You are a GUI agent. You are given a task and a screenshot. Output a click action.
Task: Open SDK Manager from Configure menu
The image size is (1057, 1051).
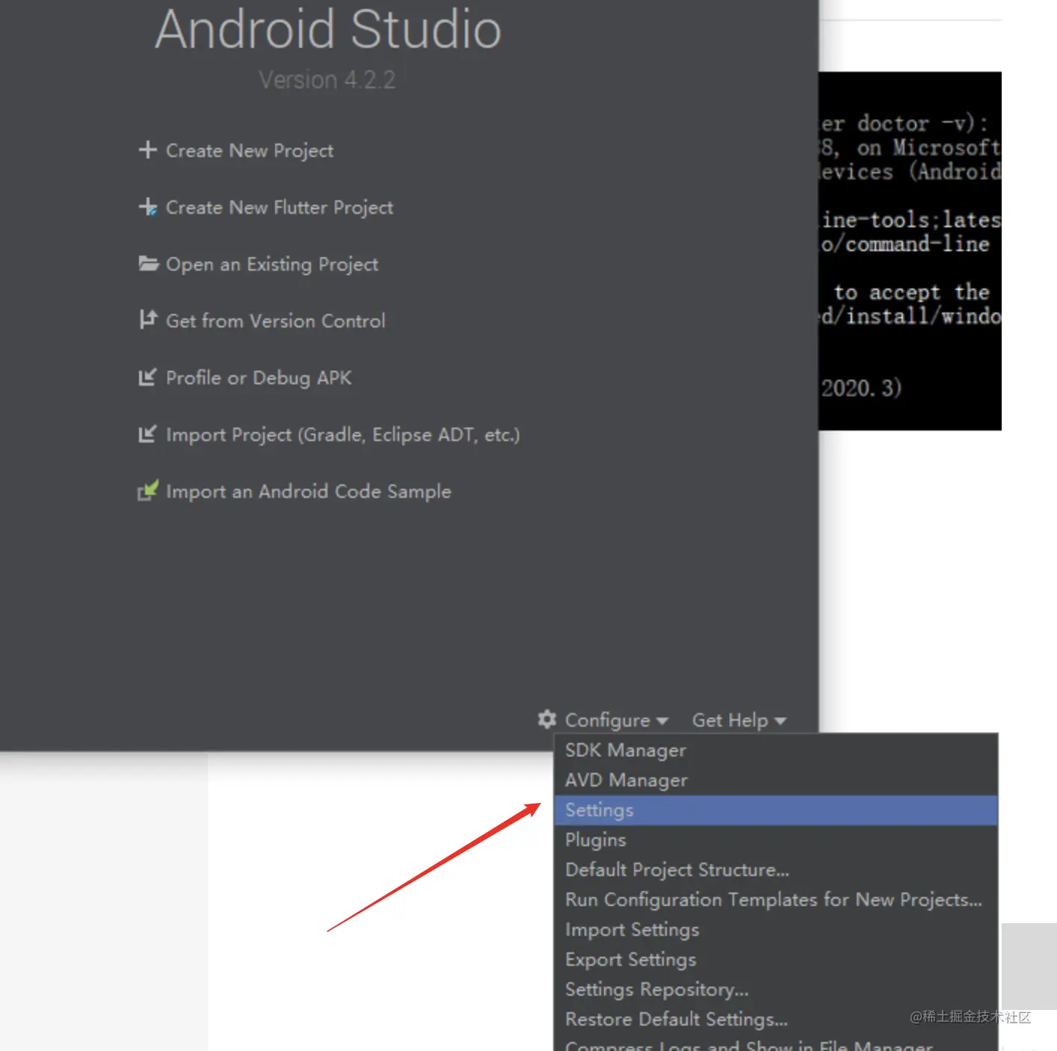tap(776, 750)
